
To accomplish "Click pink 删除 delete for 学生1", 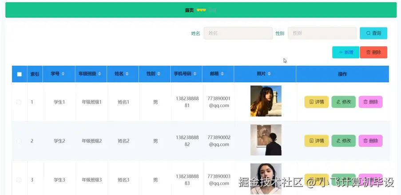I will pyautogui.click(x=370, y=102).
